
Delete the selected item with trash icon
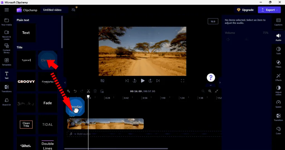pos(95,91)
